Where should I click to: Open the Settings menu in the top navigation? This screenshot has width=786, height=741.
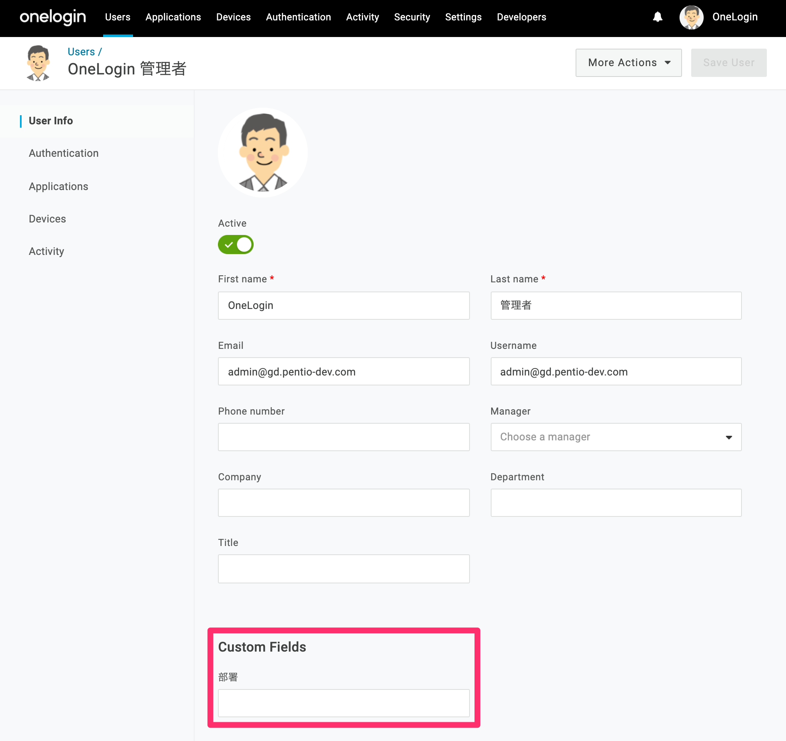tap(463, 17)
